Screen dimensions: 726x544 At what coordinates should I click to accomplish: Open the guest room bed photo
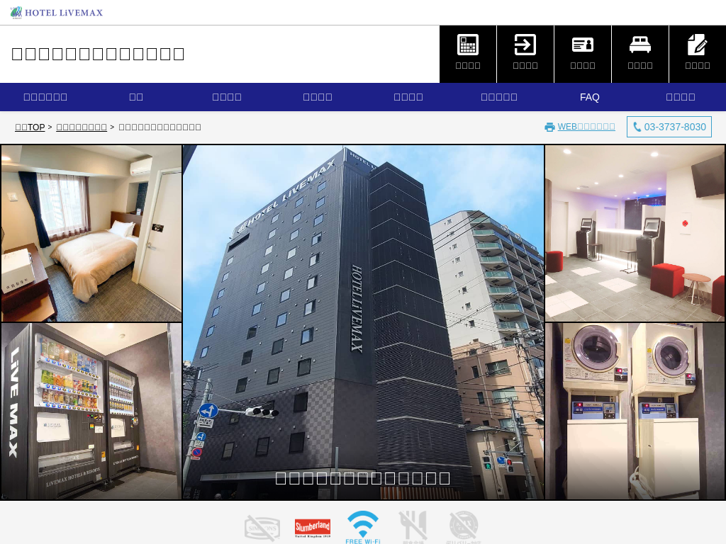(91, 234)
